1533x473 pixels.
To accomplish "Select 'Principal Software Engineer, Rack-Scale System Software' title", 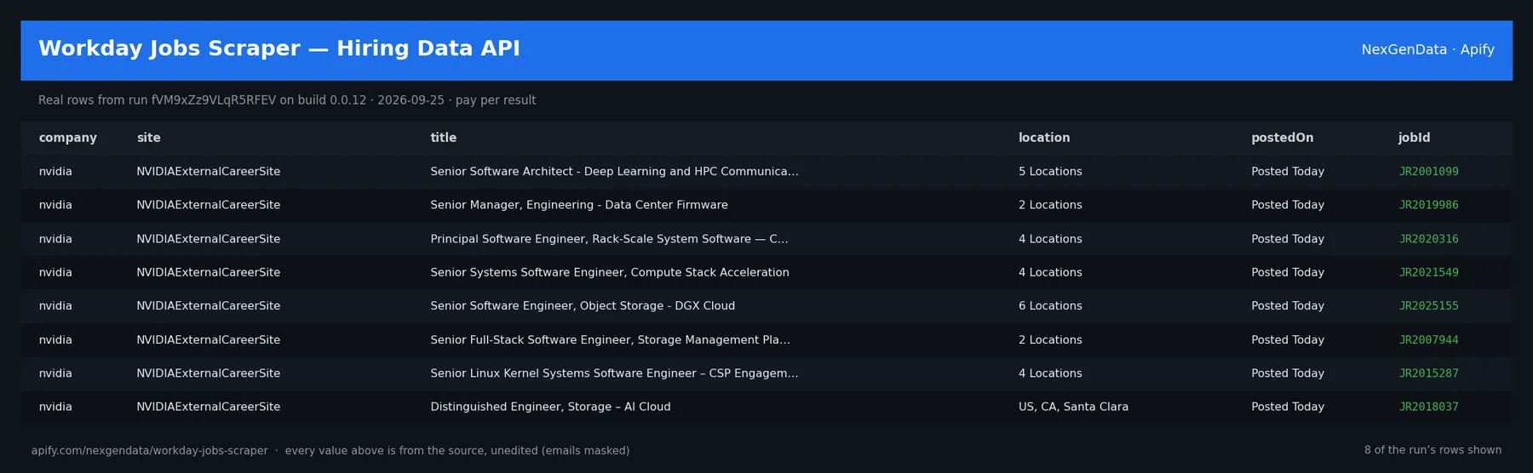I will point(609,239).
